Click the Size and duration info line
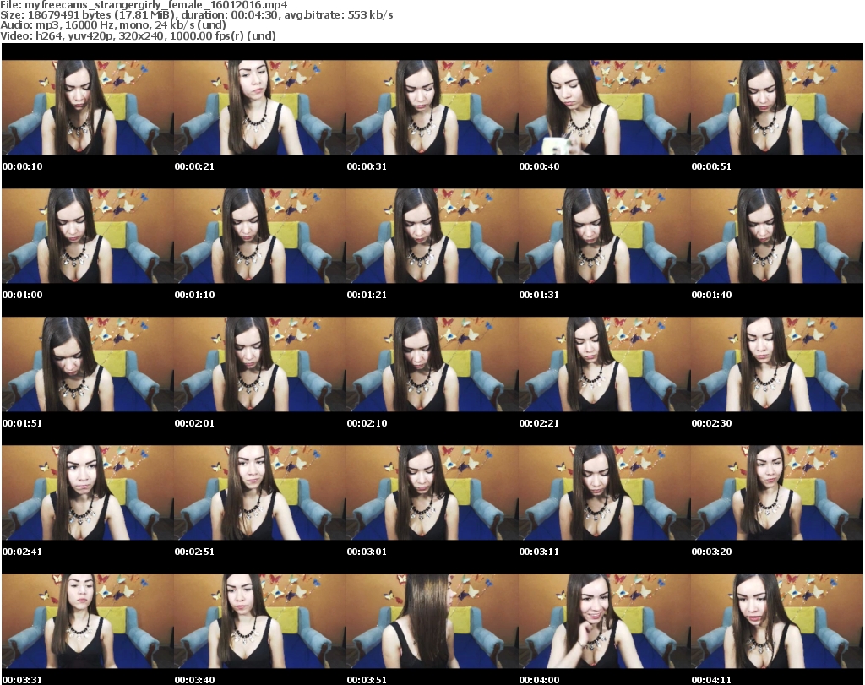 [x=196, y=15]
